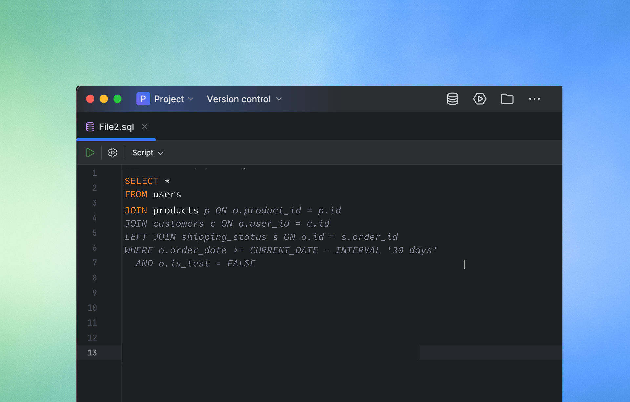630x402 pixels.
Task: Click line number 1 in the gutter
Action: click(x=94, y=173)
